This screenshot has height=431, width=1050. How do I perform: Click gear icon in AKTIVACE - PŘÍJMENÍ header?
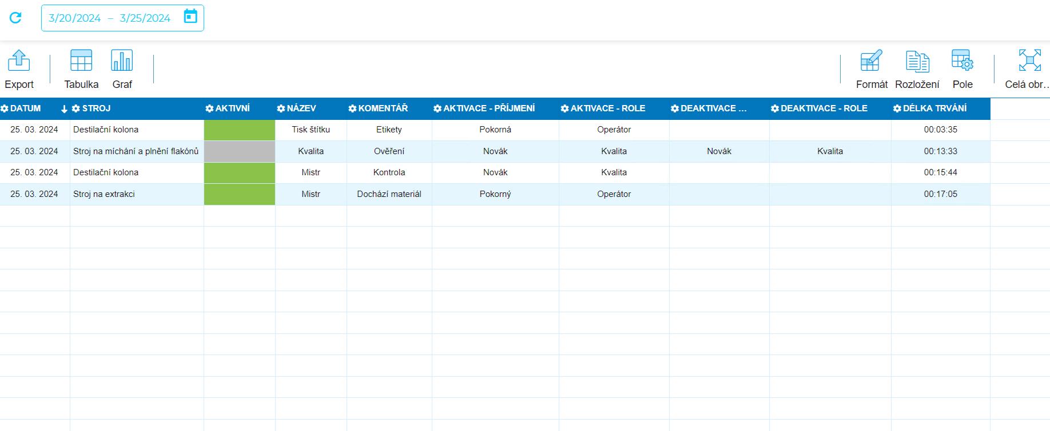(x=437, y=108)
